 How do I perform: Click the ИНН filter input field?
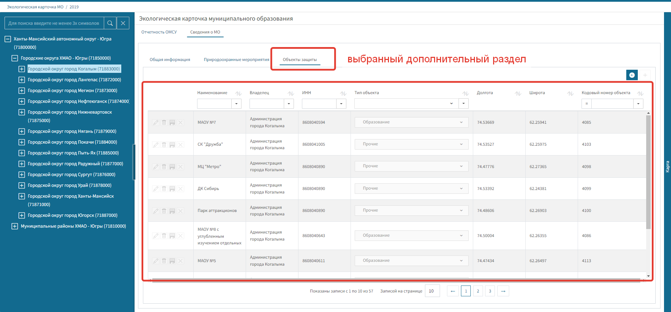tap(319, 104)
